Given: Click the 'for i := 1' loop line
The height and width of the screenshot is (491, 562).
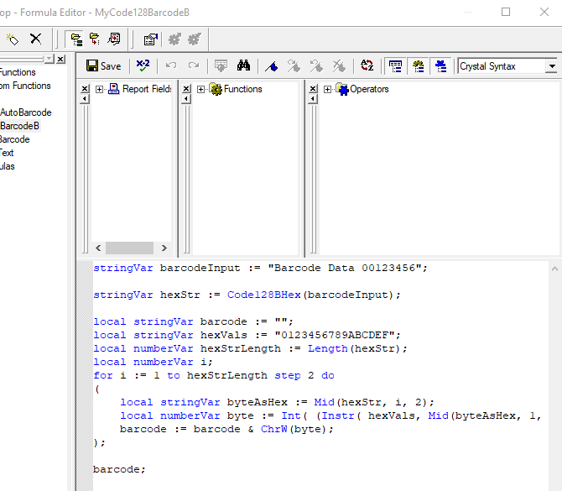Looking at the screenshot, I should [214, 375].
